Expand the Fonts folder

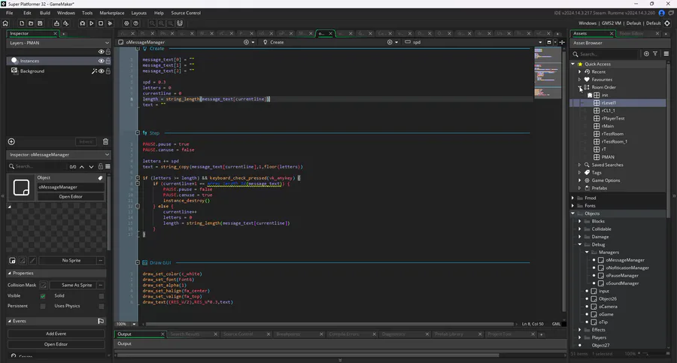click(x=573, y=206)
